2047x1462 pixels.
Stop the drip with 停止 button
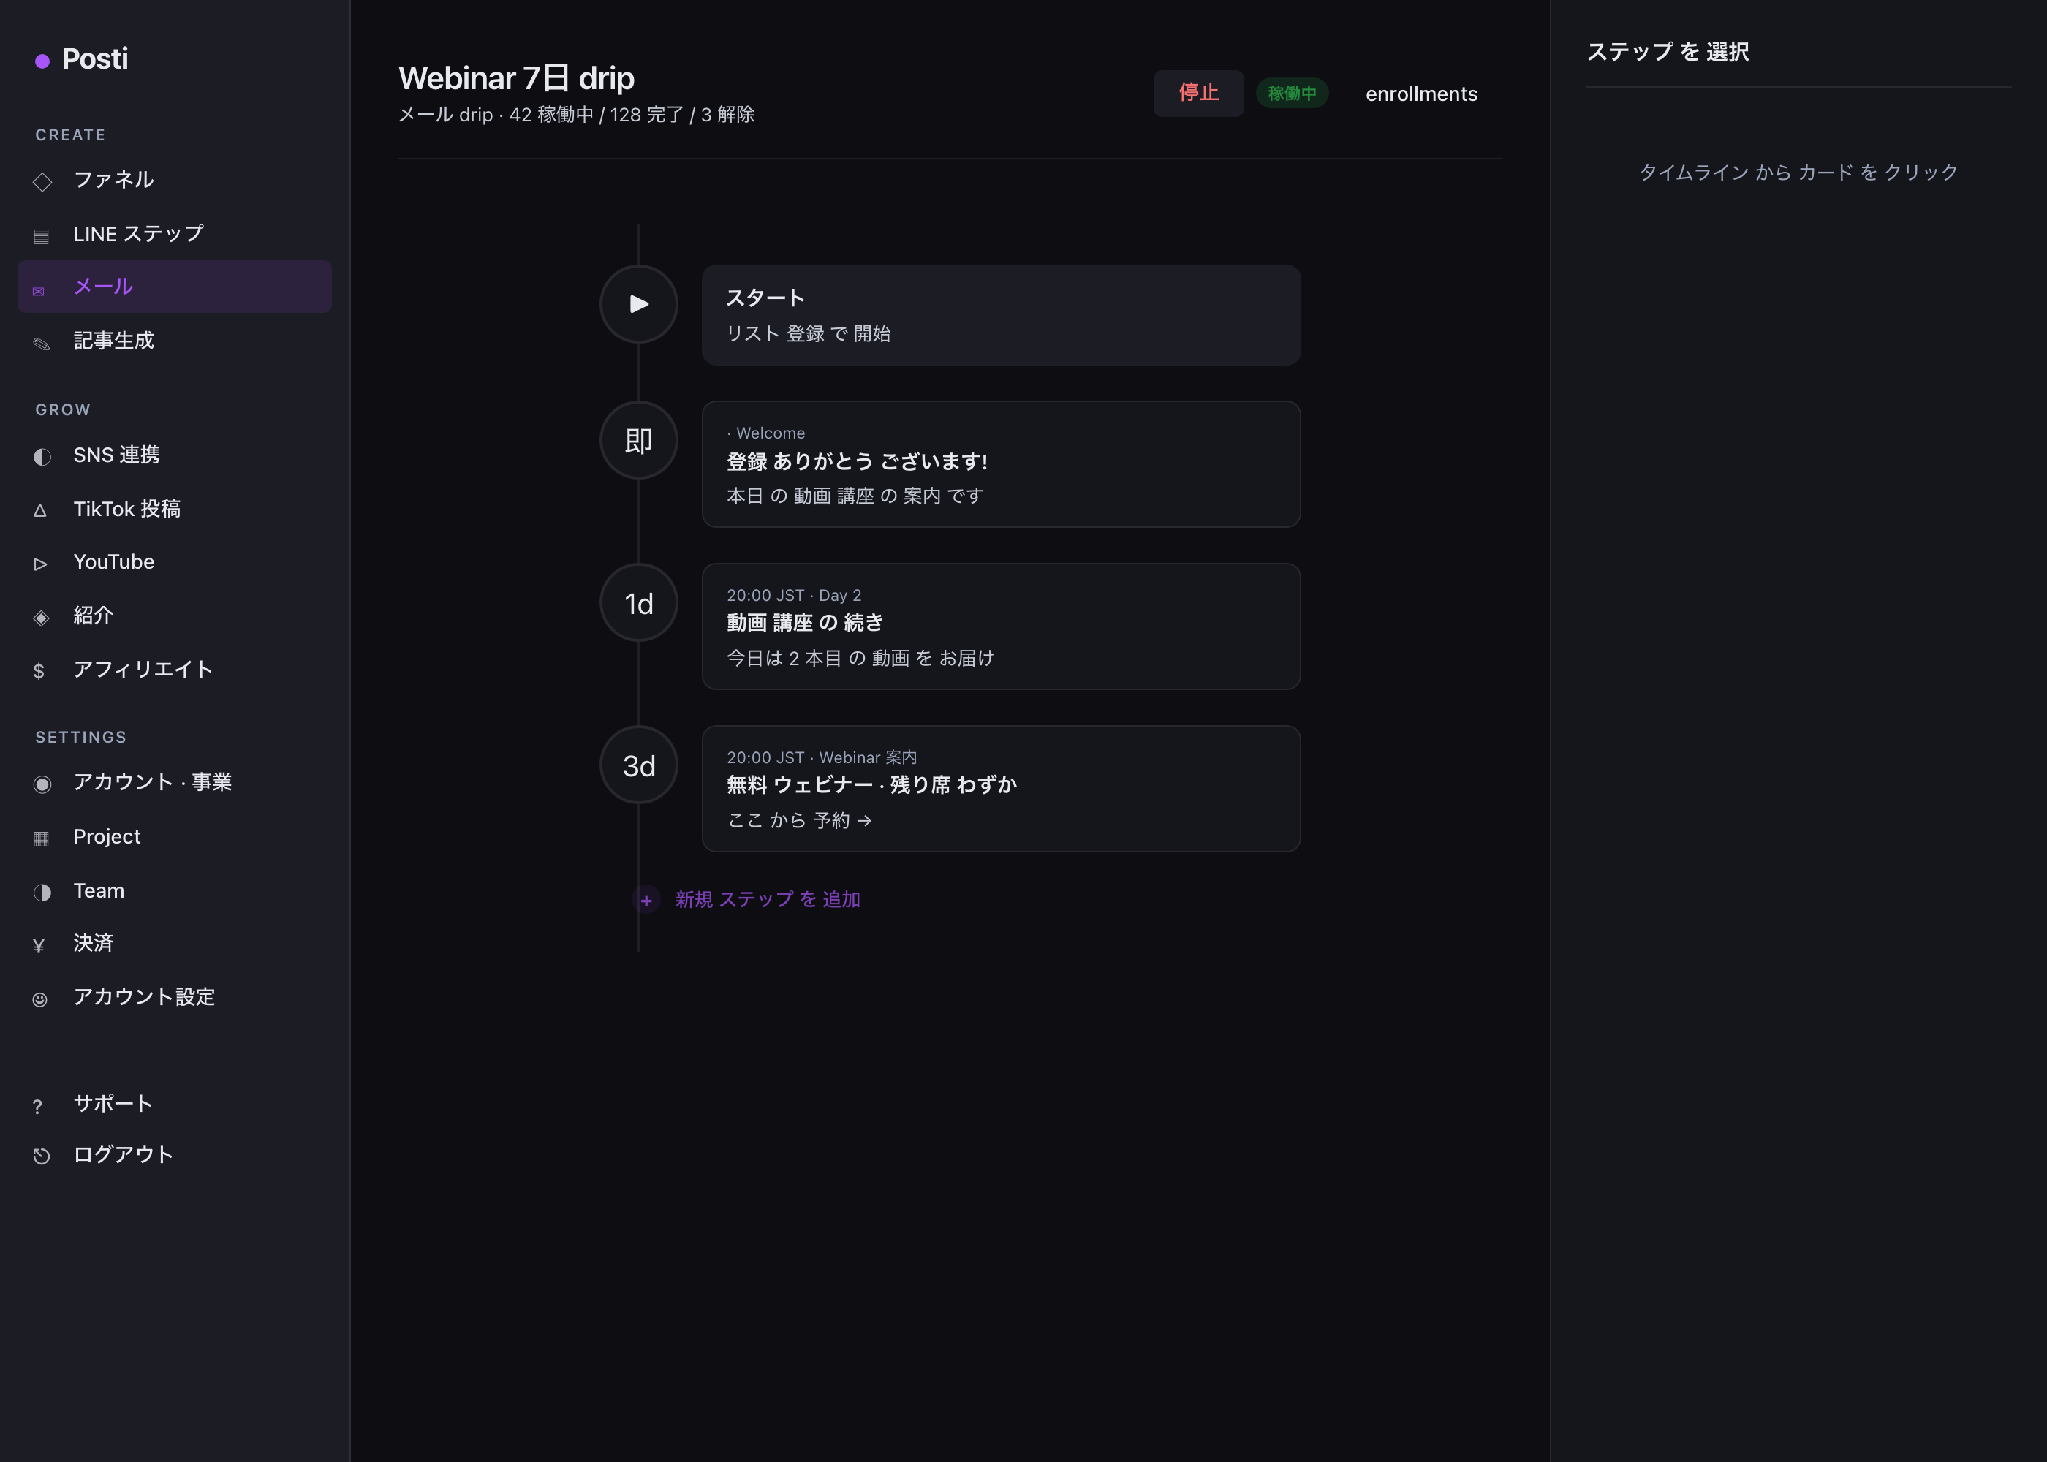(1198, 93)
